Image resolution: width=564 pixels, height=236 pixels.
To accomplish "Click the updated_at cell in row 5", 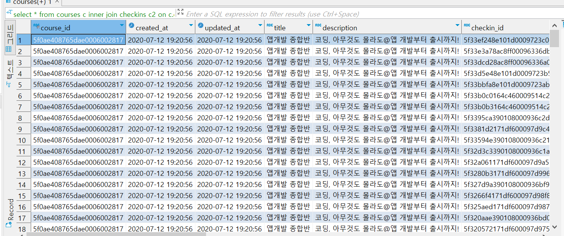I will tap(230, 84).
